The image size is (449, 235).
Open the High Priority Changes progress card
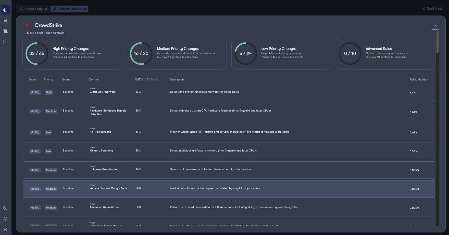pyautogui.click(x=72, y=53)
